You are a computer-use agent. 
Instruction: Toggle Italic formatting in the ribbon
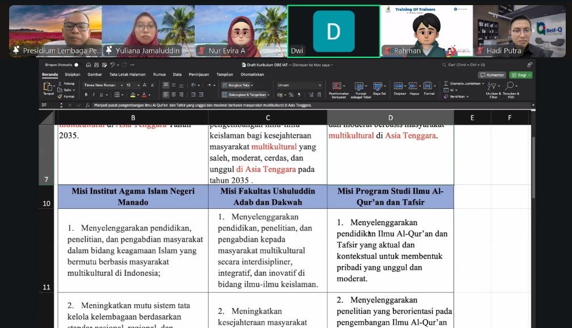click(x=94, y=95)
